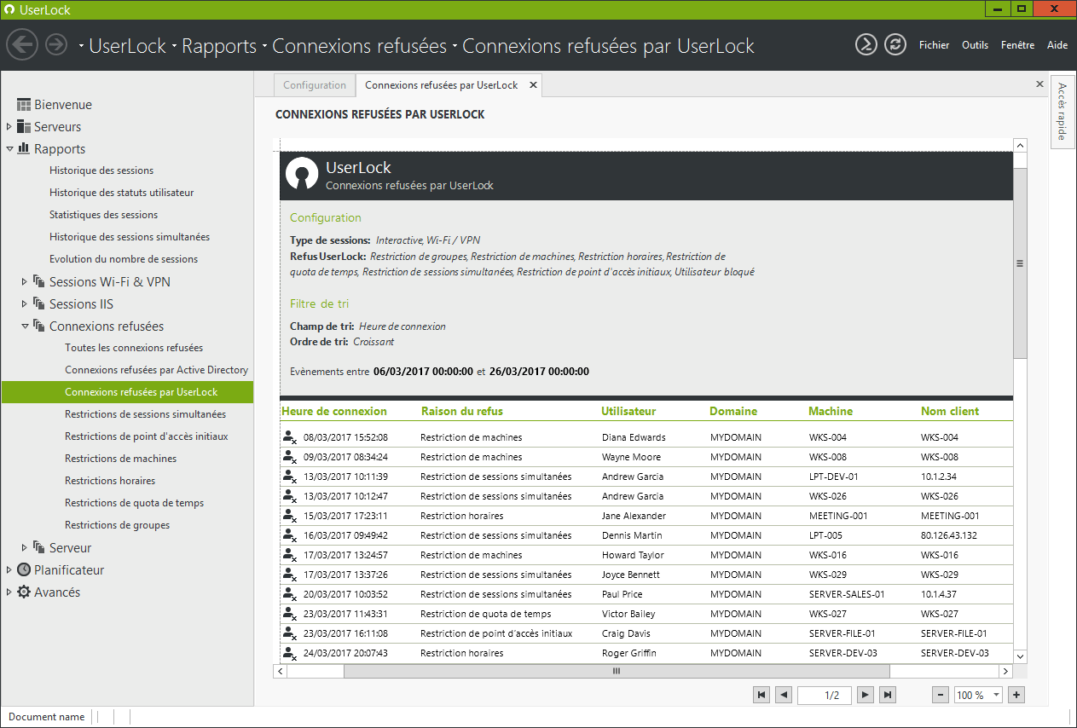Open Historique des sessions report
This screenshot has width=1077, height=728.
[x=101, y=170]
